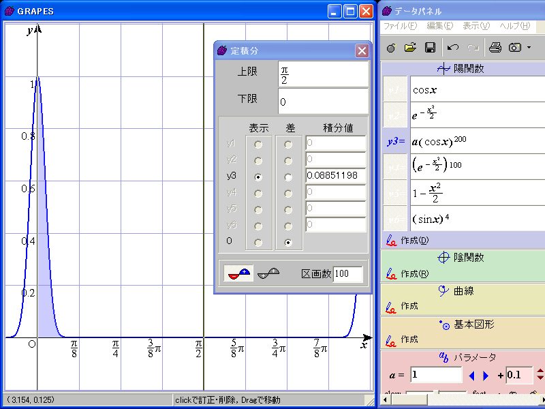Select the y3 difference radio button
This screenshot has height=409, width=545.
coord(289,177)
